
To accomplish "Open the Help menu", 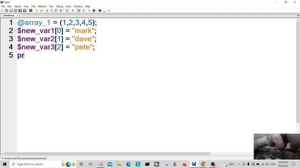I will click(88, 6).
